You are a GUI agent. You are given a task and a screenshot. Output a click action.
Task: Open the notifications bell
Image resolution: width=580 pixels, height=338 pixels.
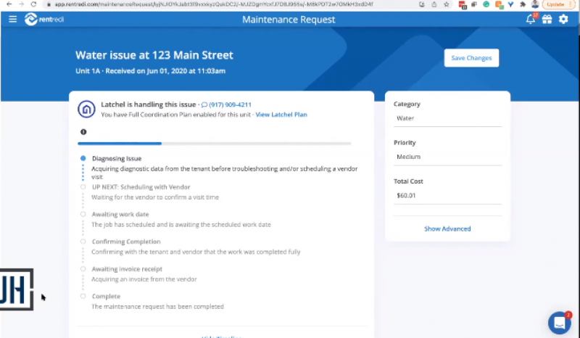531,20
